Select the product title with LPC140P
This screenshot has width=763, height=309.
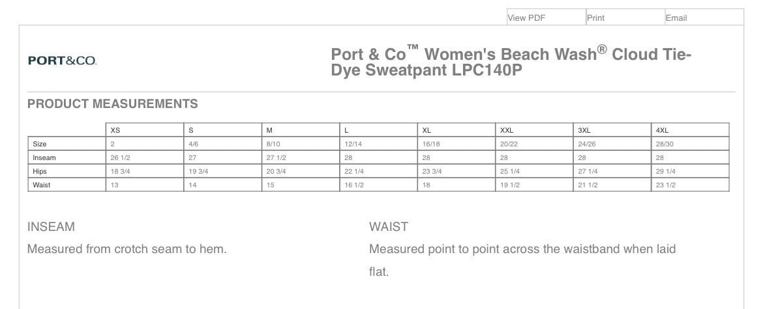point(511,62)
